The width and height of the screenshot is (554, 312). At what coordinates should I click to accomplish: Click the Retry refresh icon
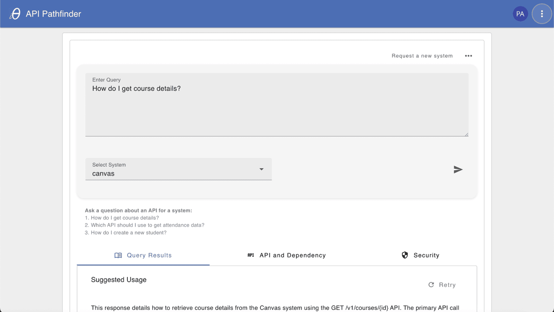click(x=431, y=285)
